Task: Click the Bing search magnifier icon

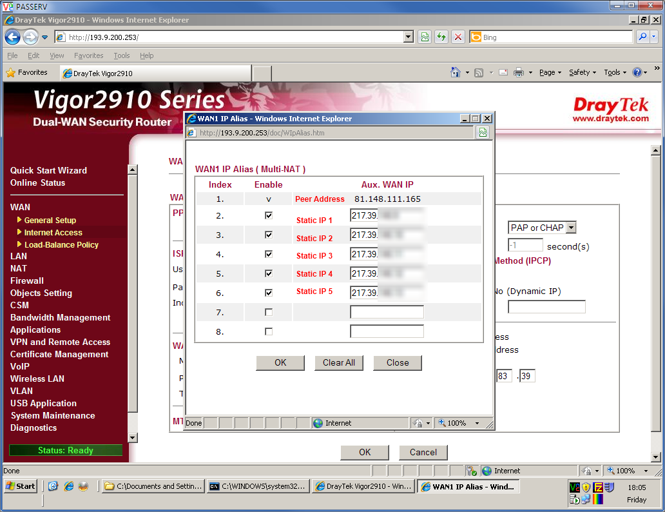Action: pyautogui.click(x=642, y=37)
